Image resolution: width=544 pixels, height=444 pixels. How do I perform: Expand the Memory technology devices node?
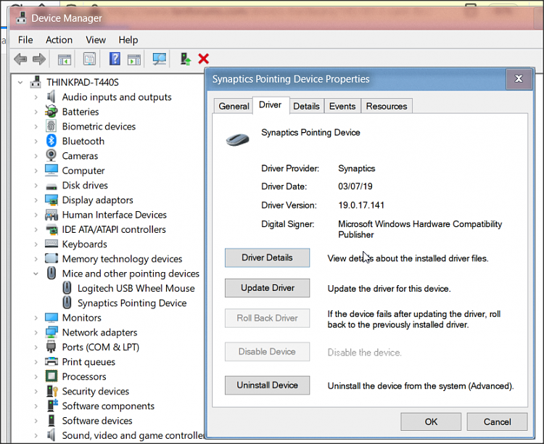pyautogui.click(x=36, y=259)
